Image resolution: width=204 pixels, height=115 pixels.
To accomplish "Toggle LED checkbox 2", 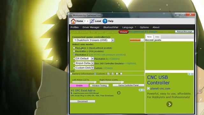I will (113, 74).
